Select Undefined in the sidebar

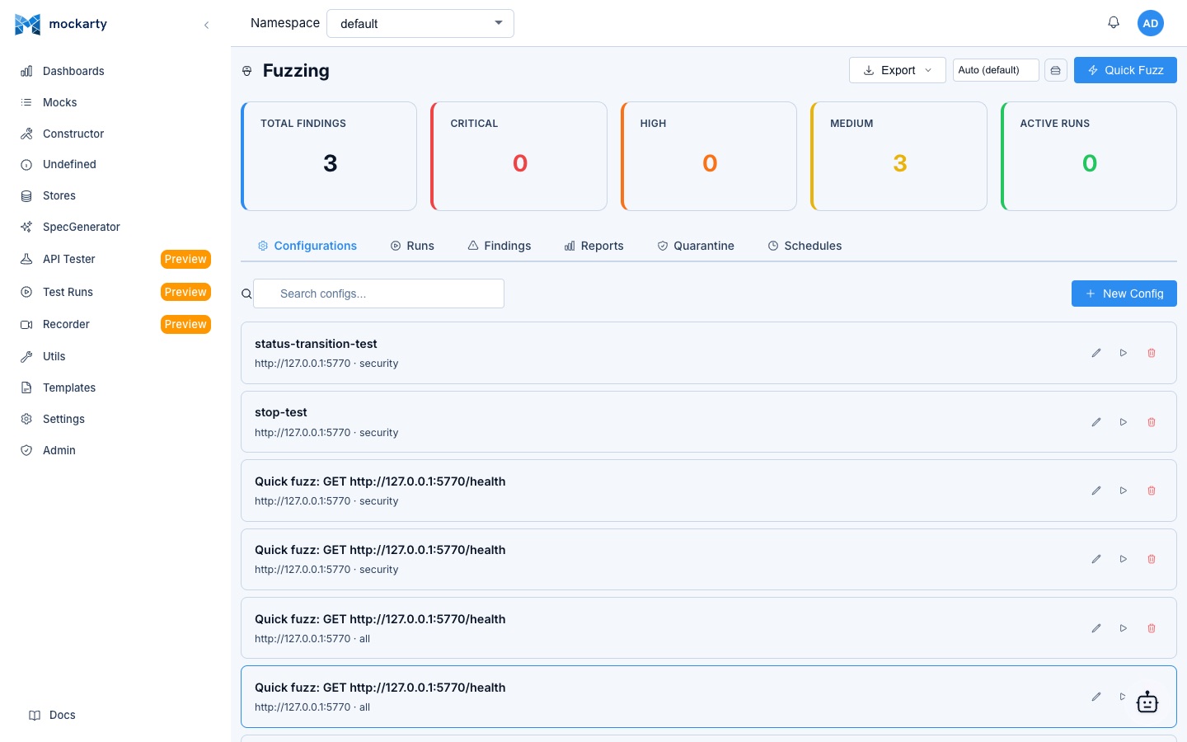click(69, 164)
